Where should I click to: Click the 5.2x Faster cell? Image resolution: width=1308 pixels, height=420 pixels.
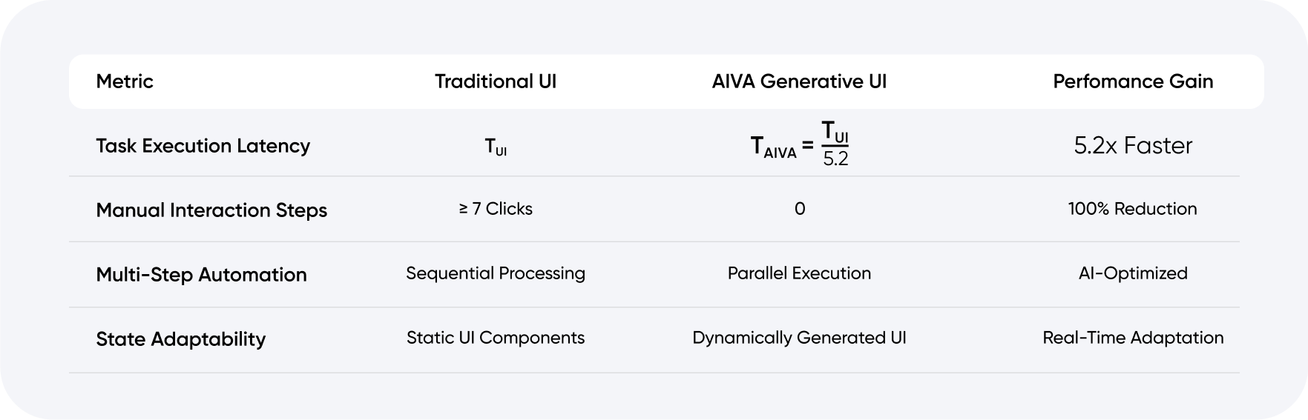pyautogui.click(x=1133, y=145)
